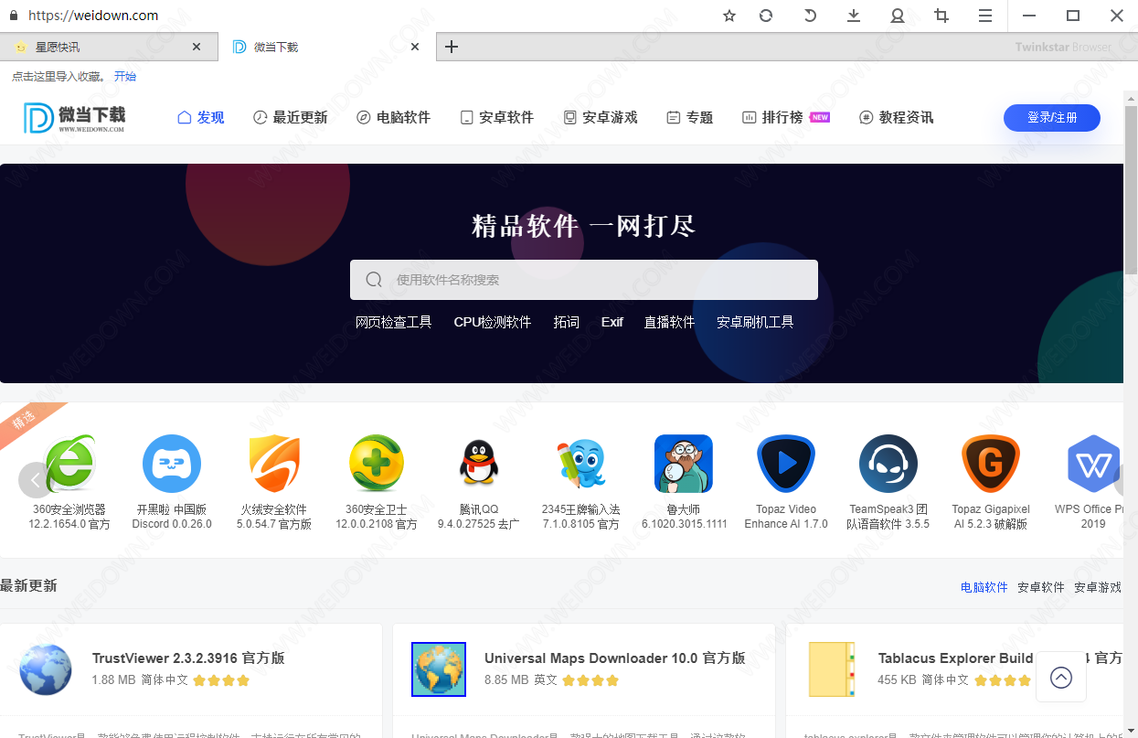This screenshot has height=738, width=1138.
Task: Show previous apps in featured carousel
Action: (x=35, y=479)
